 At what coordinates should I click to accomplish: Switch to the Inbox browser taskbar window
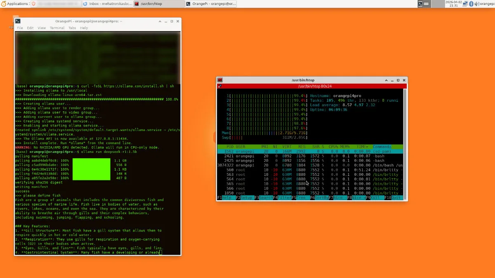click(107, 4)
